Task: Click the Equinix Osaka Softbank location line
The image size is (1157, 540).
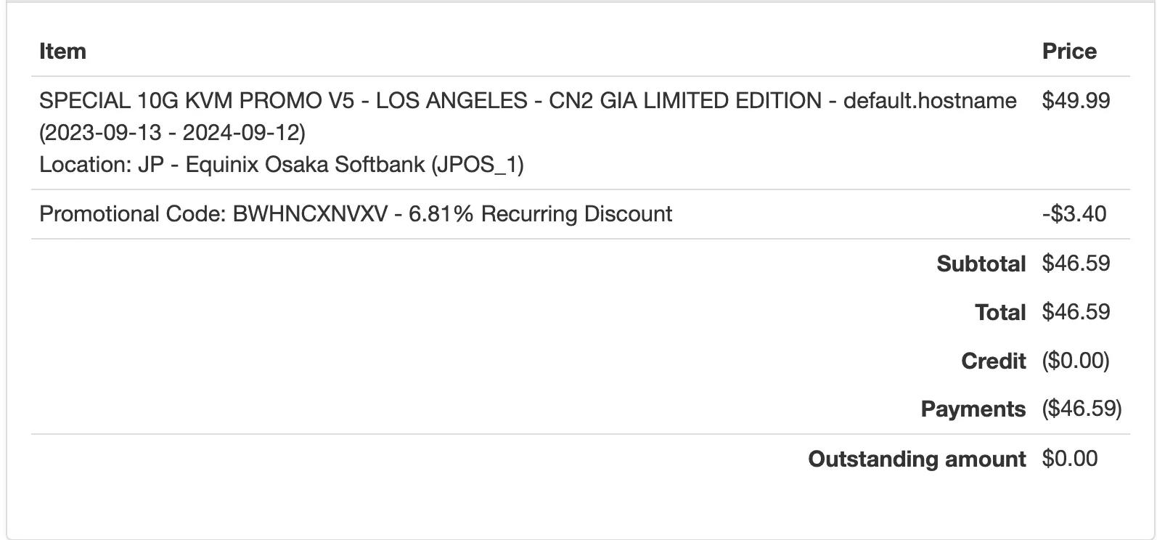Action: [281, 165]
